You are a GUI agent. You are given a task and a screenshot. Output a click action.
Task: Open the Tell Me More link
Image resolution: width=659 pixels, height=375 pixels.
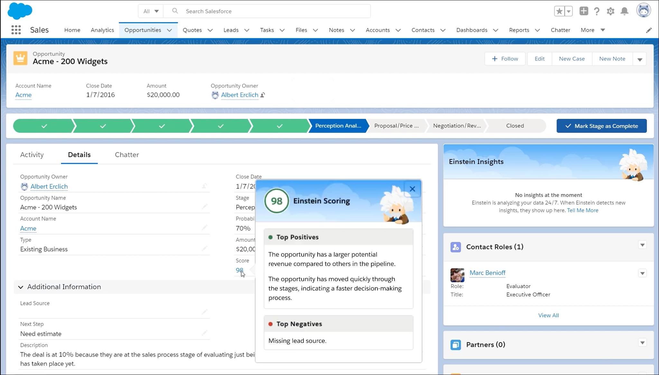582,210
